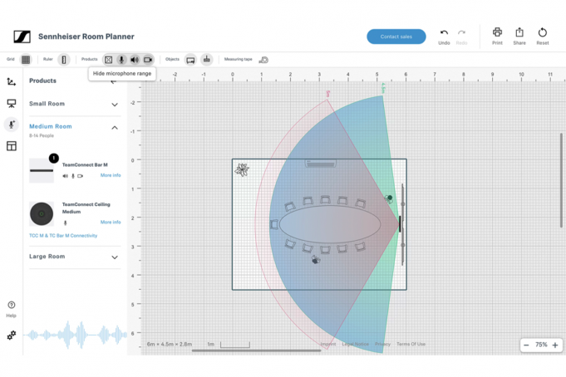This screenshot has width=566, height=377.
Task: Collapse the Products panel with back arrow
Action: point(113,81)
